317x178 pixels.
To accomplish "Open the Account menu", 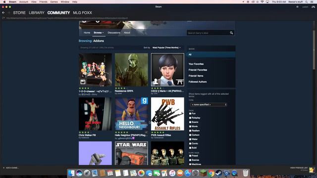I will (x=24, y=2).
